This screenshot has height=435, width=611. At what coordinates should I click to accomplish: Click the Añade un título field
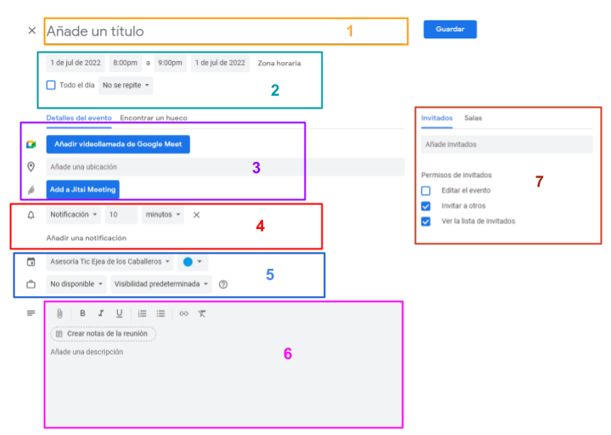(x=224, y=31)
